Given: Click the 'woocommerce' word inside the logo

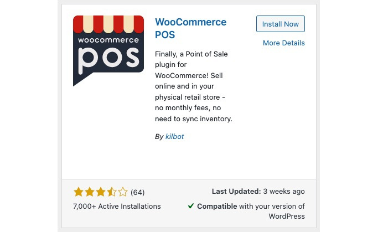Looking at the screenshot, I should coord(108,40).
